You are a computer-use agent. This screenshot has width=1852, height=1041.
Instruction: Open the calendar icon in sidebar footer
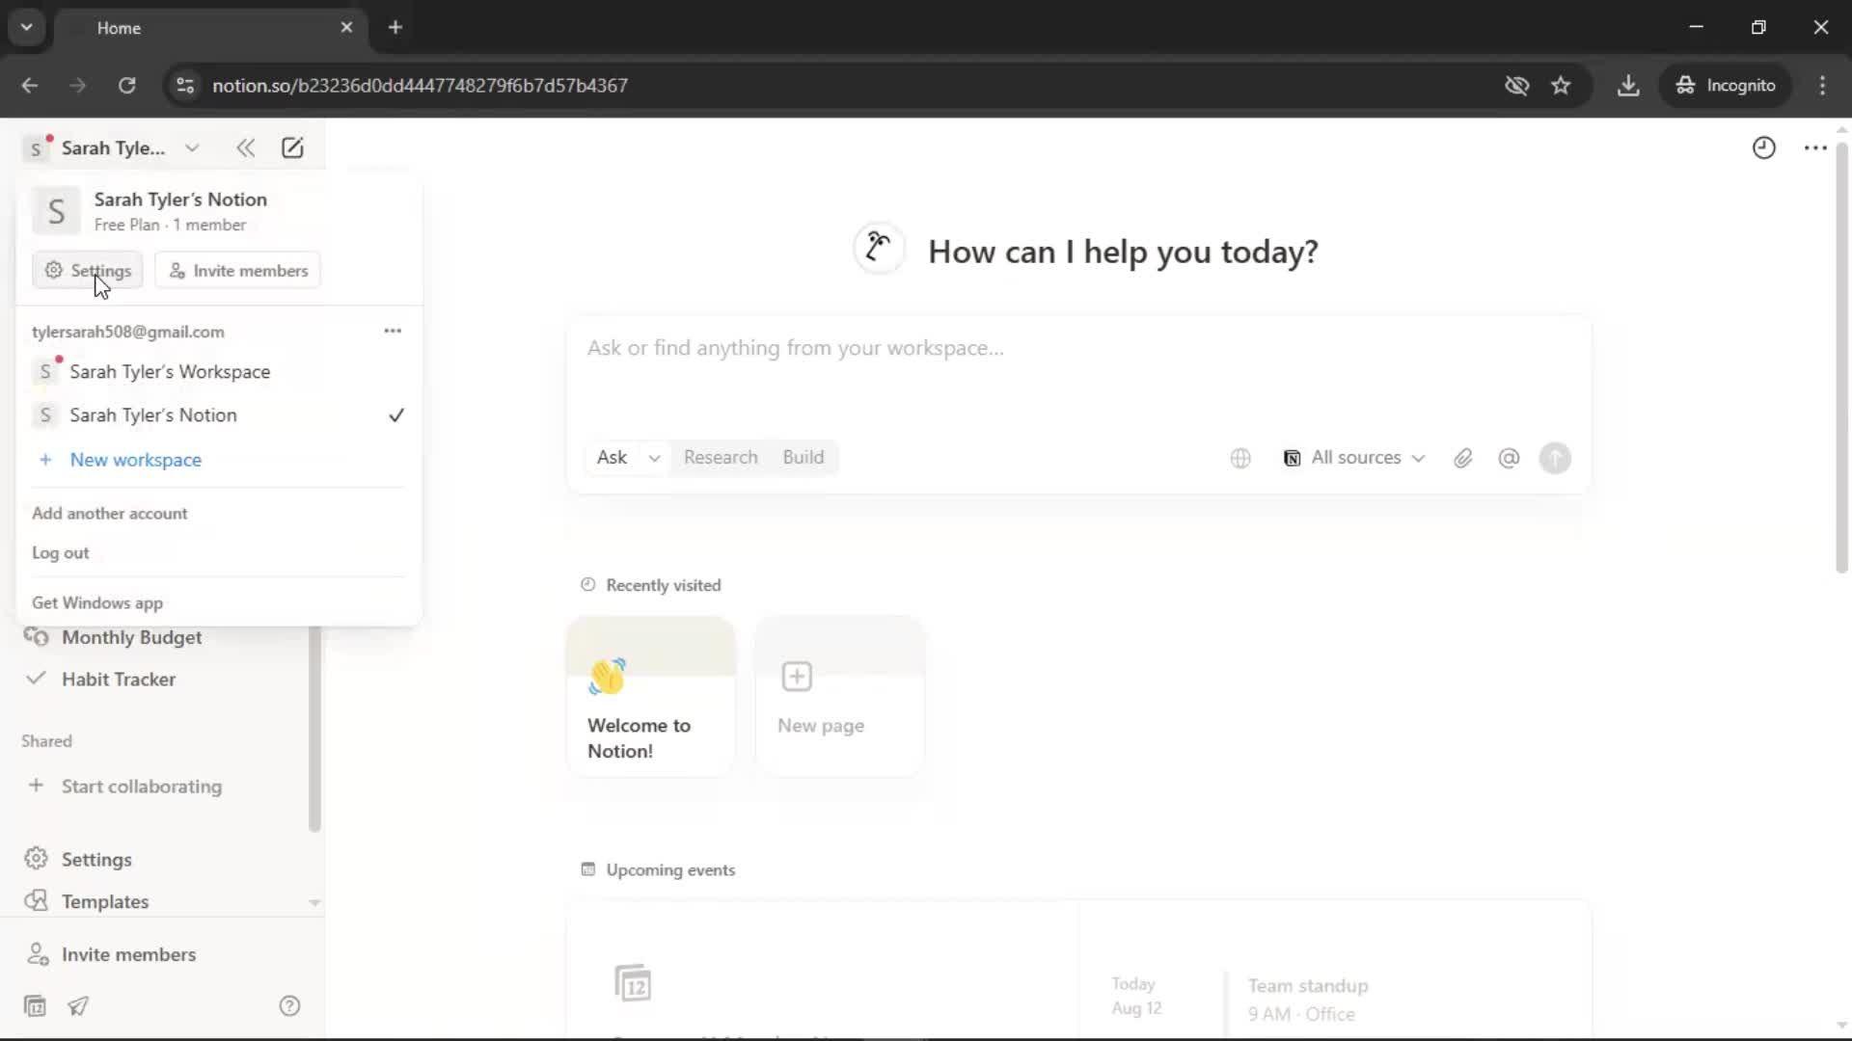coord(35,1006)
